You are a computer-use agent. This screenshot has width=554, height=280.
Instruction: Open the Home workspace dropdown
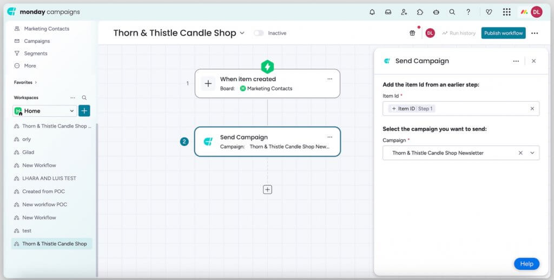point(44,111)
